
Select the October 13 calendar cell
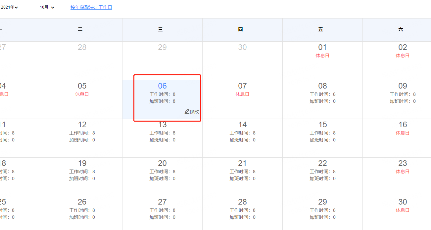(x=163, y=138)
